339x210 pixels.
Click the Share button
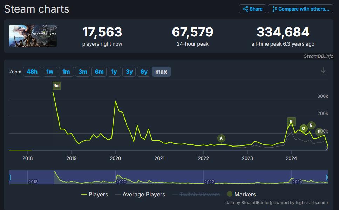click(252, 9)
